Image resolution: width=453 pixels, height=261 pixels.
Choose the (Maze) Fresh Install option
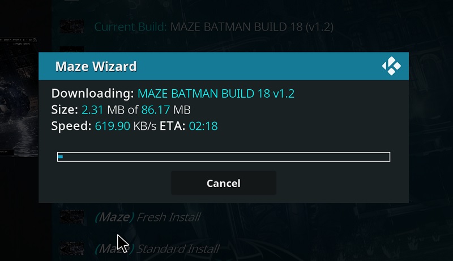click(148, 217)
